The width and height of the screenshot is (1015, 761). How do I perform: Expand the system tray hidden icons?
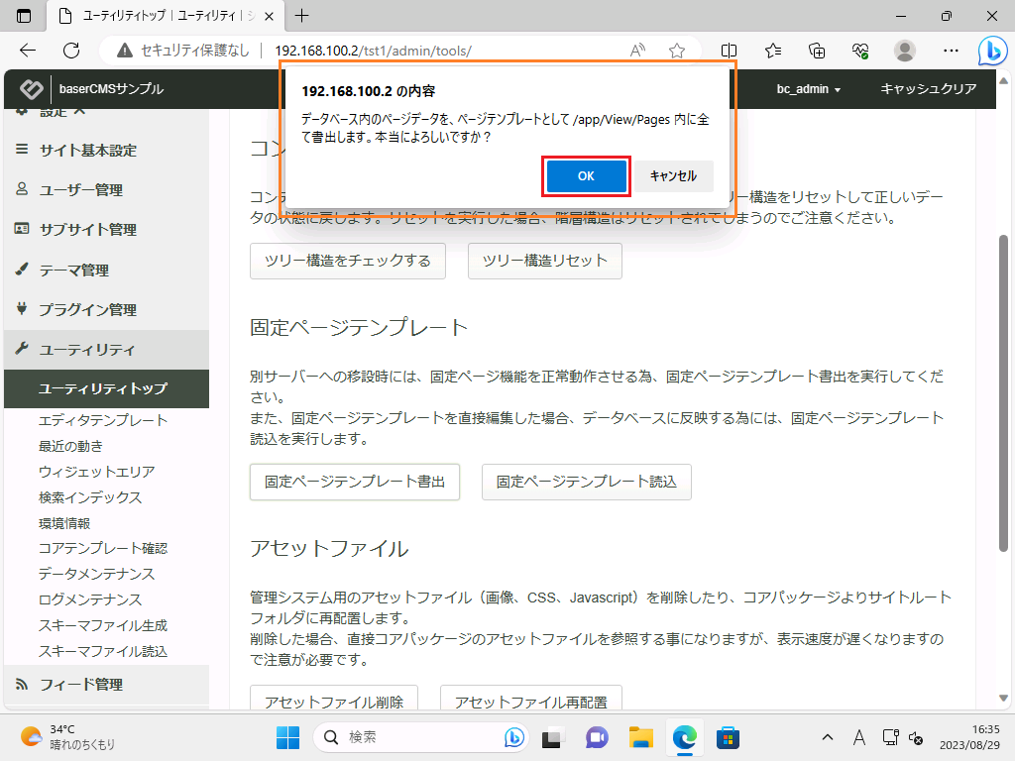click(x=828, y=737)
